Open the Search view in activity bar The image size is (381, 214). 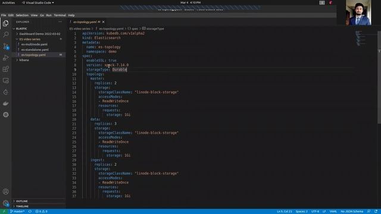[5, 34]
